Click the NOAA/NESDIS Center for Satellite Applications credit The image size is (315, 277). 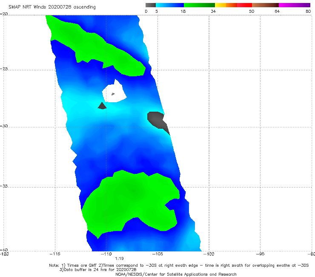pos(176,274)
